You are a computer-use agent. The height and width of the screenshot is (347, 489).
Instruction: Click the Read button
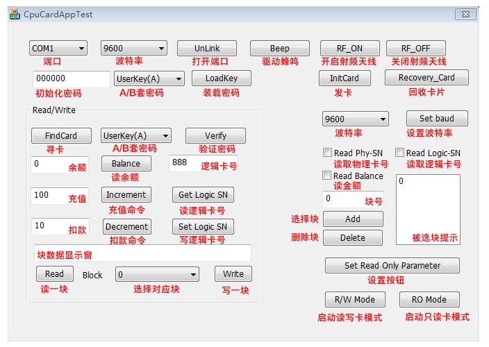point(55,274)
